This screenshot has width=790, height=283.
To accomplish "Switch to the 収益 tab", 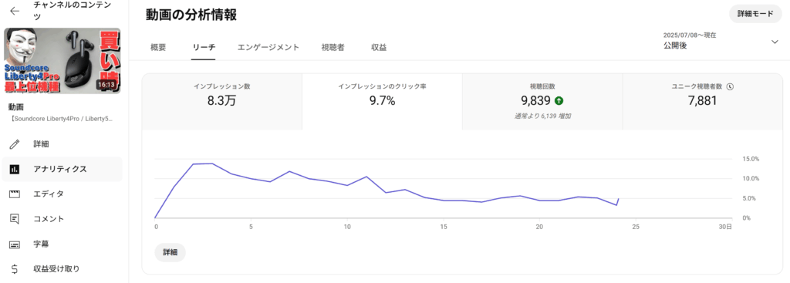I will [379, 47].
